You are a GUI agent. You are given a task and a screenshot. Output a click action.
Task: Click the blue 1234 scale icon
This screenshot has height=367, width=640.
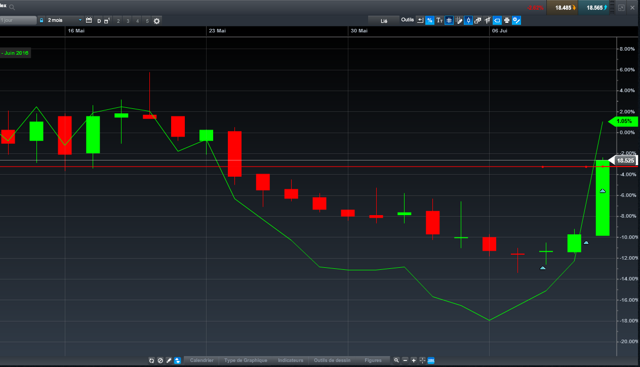point(431,360)
